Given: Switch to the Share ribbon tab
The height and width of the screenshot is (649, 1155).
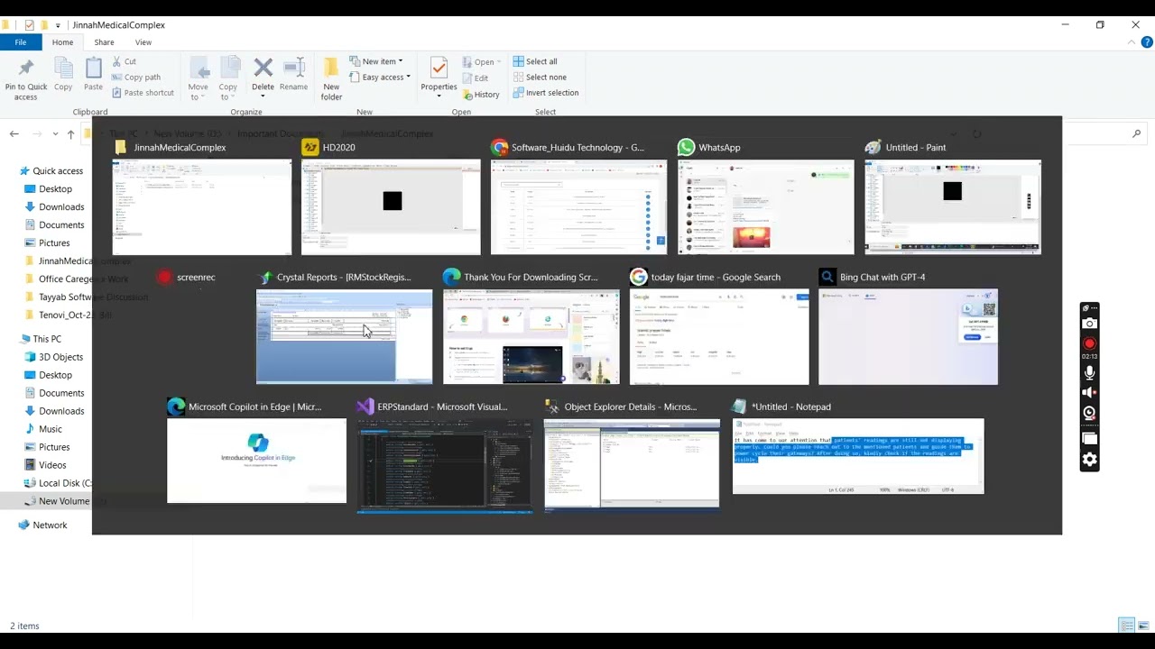Looking at the screenshot, I should tap(104, 42).
